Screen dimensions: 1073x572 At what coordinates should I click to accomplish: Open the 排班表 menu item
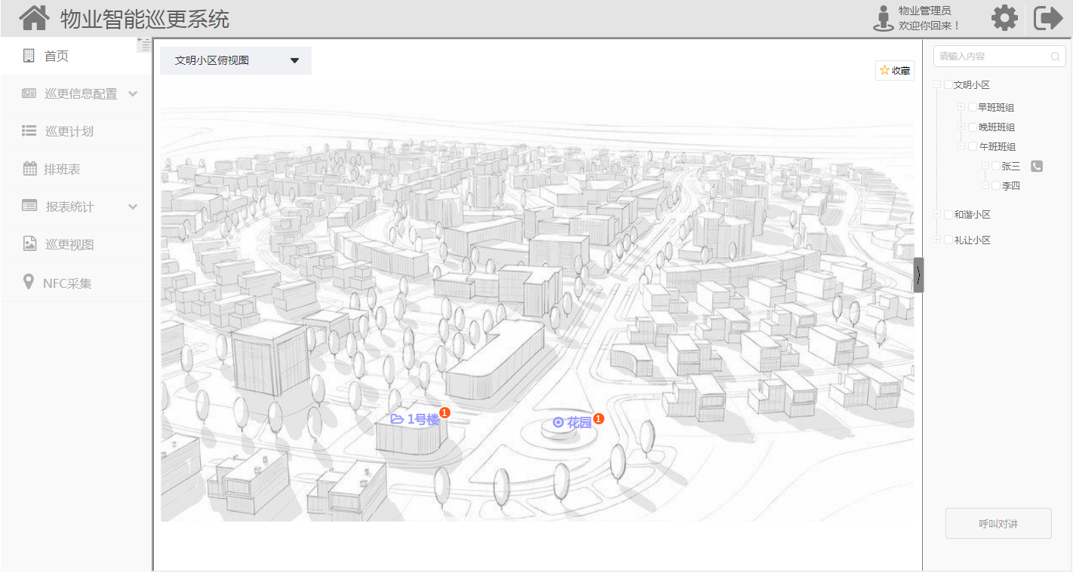(x=76, y=169)
